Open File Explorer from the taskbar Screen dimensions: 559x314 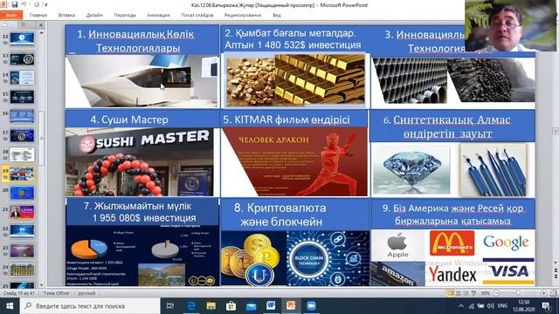[x=210, y=306]
